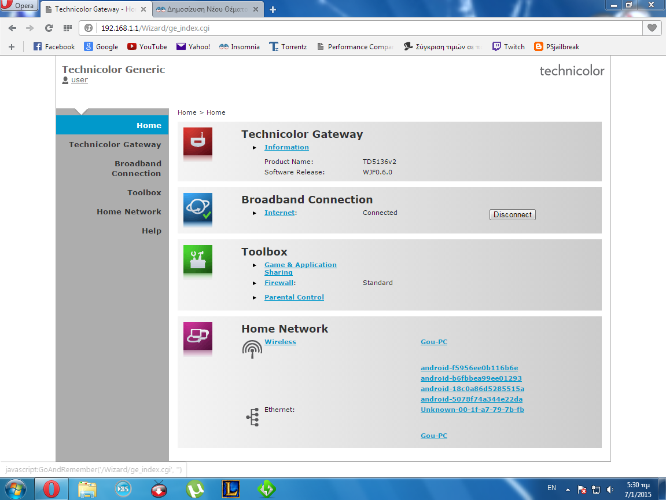The image size is (666, 500).
Task: Click the arrow bullet beside Parental Control
Action: 255,298
